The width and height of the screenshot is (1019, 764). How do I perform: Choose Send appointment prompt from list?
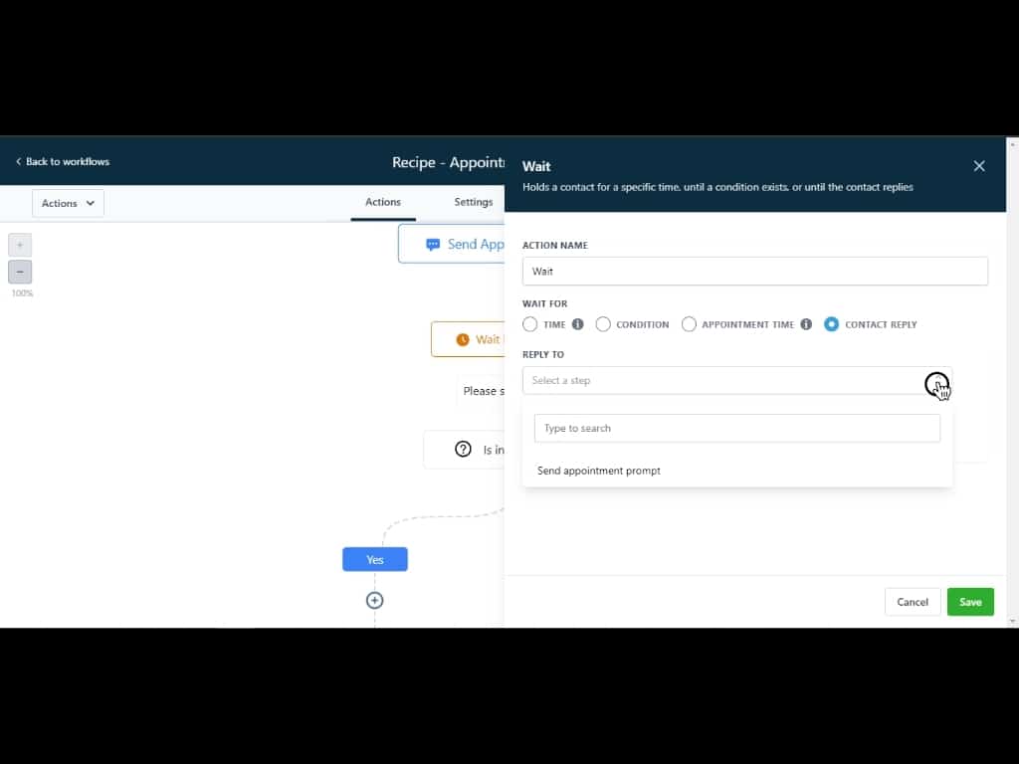(x=599, y=471)
